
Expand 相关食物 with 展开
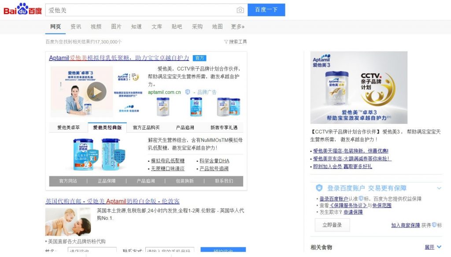click(x=433, y=247)
